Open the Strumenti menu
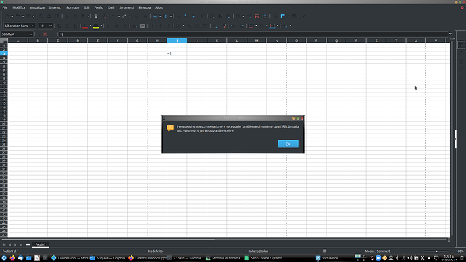466x262 pixels. [x=126, y=7]
